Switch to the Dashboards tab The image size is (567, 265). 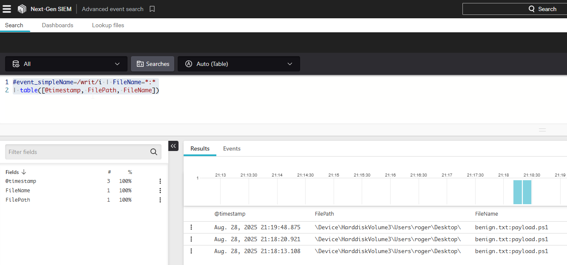pyautogui.click(x=57, y=25)
